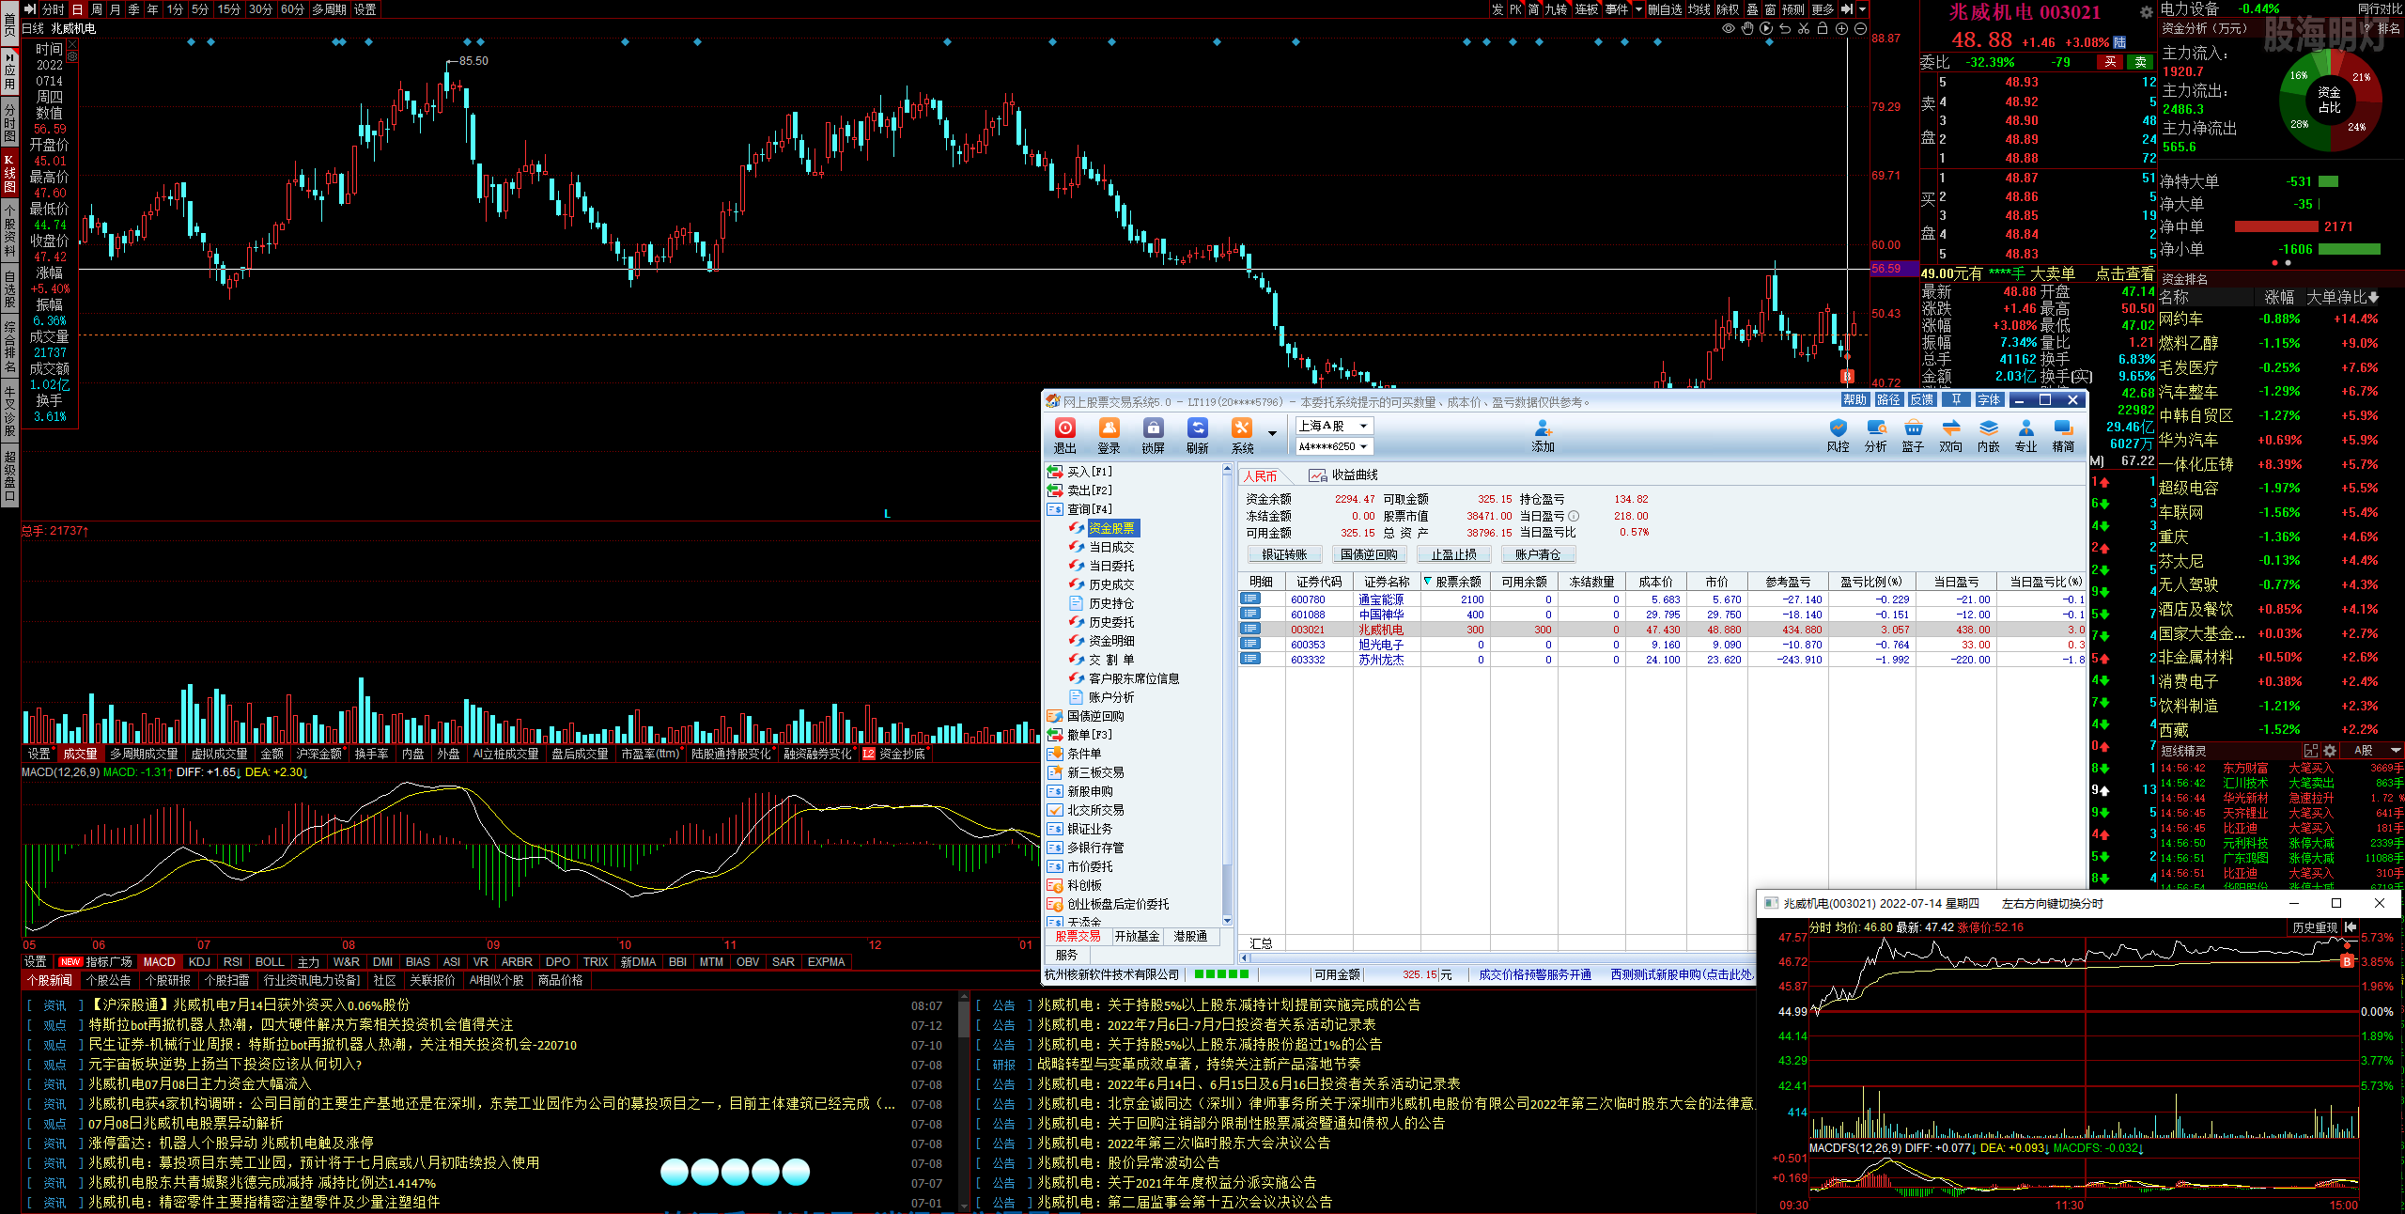Zoom out chart with the minus circle icon

(1860, 28)
